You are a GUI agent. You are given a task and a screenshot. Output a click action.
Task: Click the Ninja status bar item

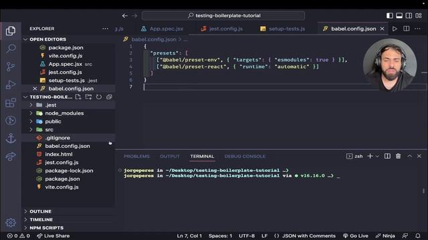click(x=385, y=235)
